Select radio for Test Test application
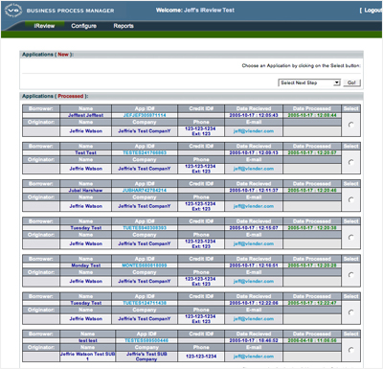383x369 pixels. coord(351,162)
